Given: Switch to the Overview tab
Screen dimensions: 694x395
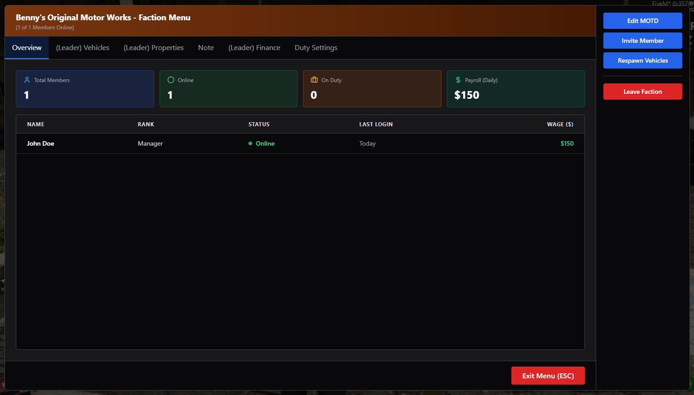Looking at the screenshot, I should coord(27,48).
